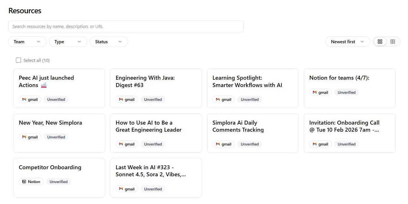Open Simplora Ai Daily Comments Tracking resource
The image size is (408, 204).
[x=238, y=126]
